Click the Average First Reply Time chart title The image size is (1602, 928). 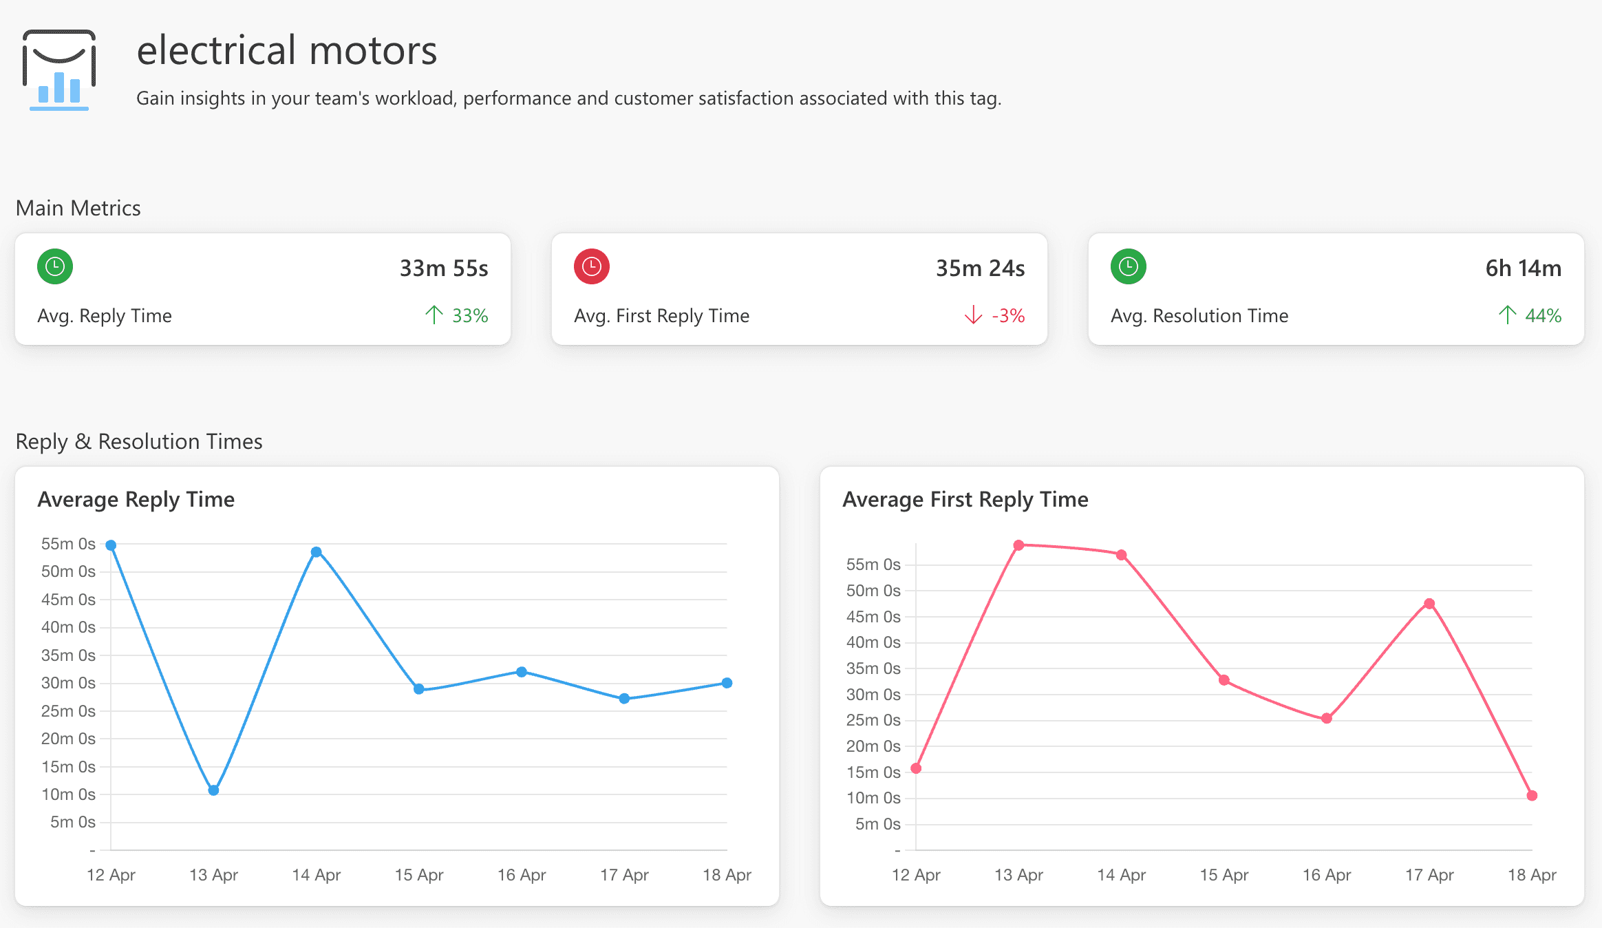tap(965, 500)
